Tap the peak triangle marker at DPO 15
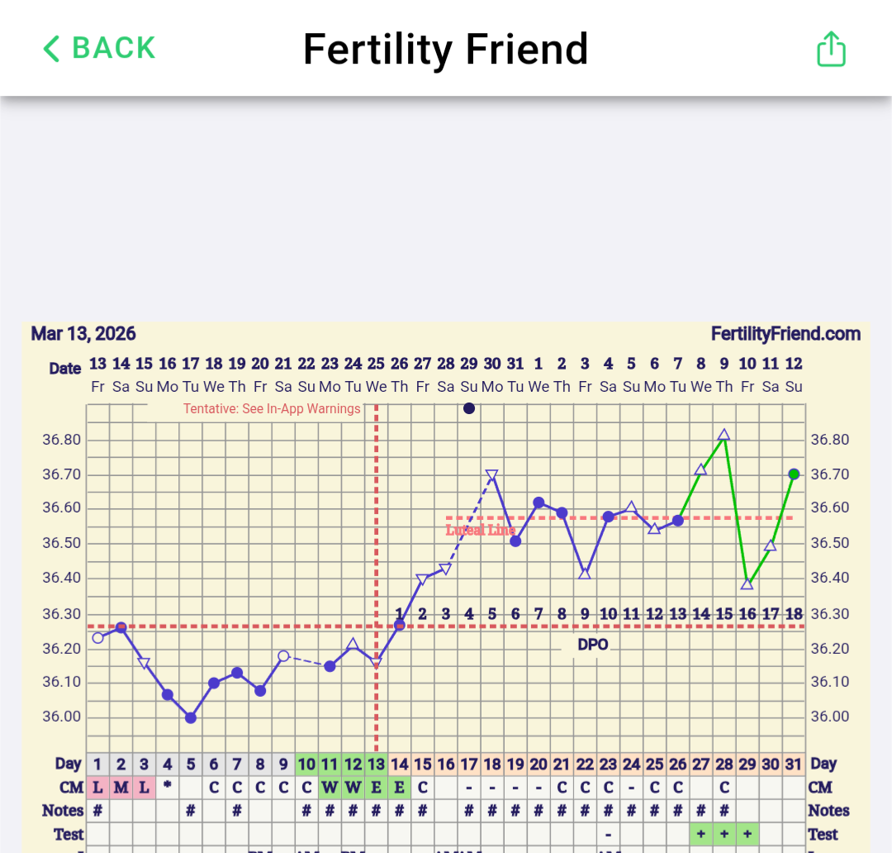Image resolution: width=892 pixels, height=853 pixels. (x=724, y=435)
